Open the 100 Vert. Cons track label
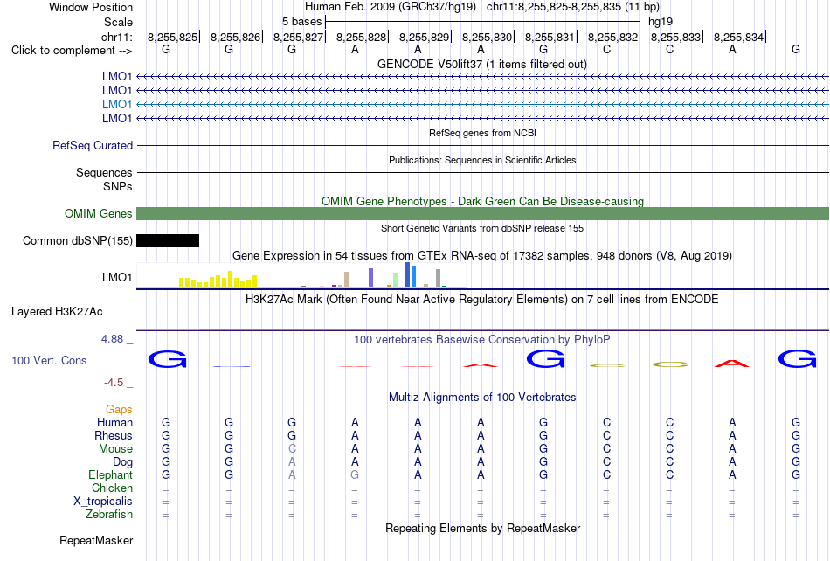830x561 pixels. [49, 360]
